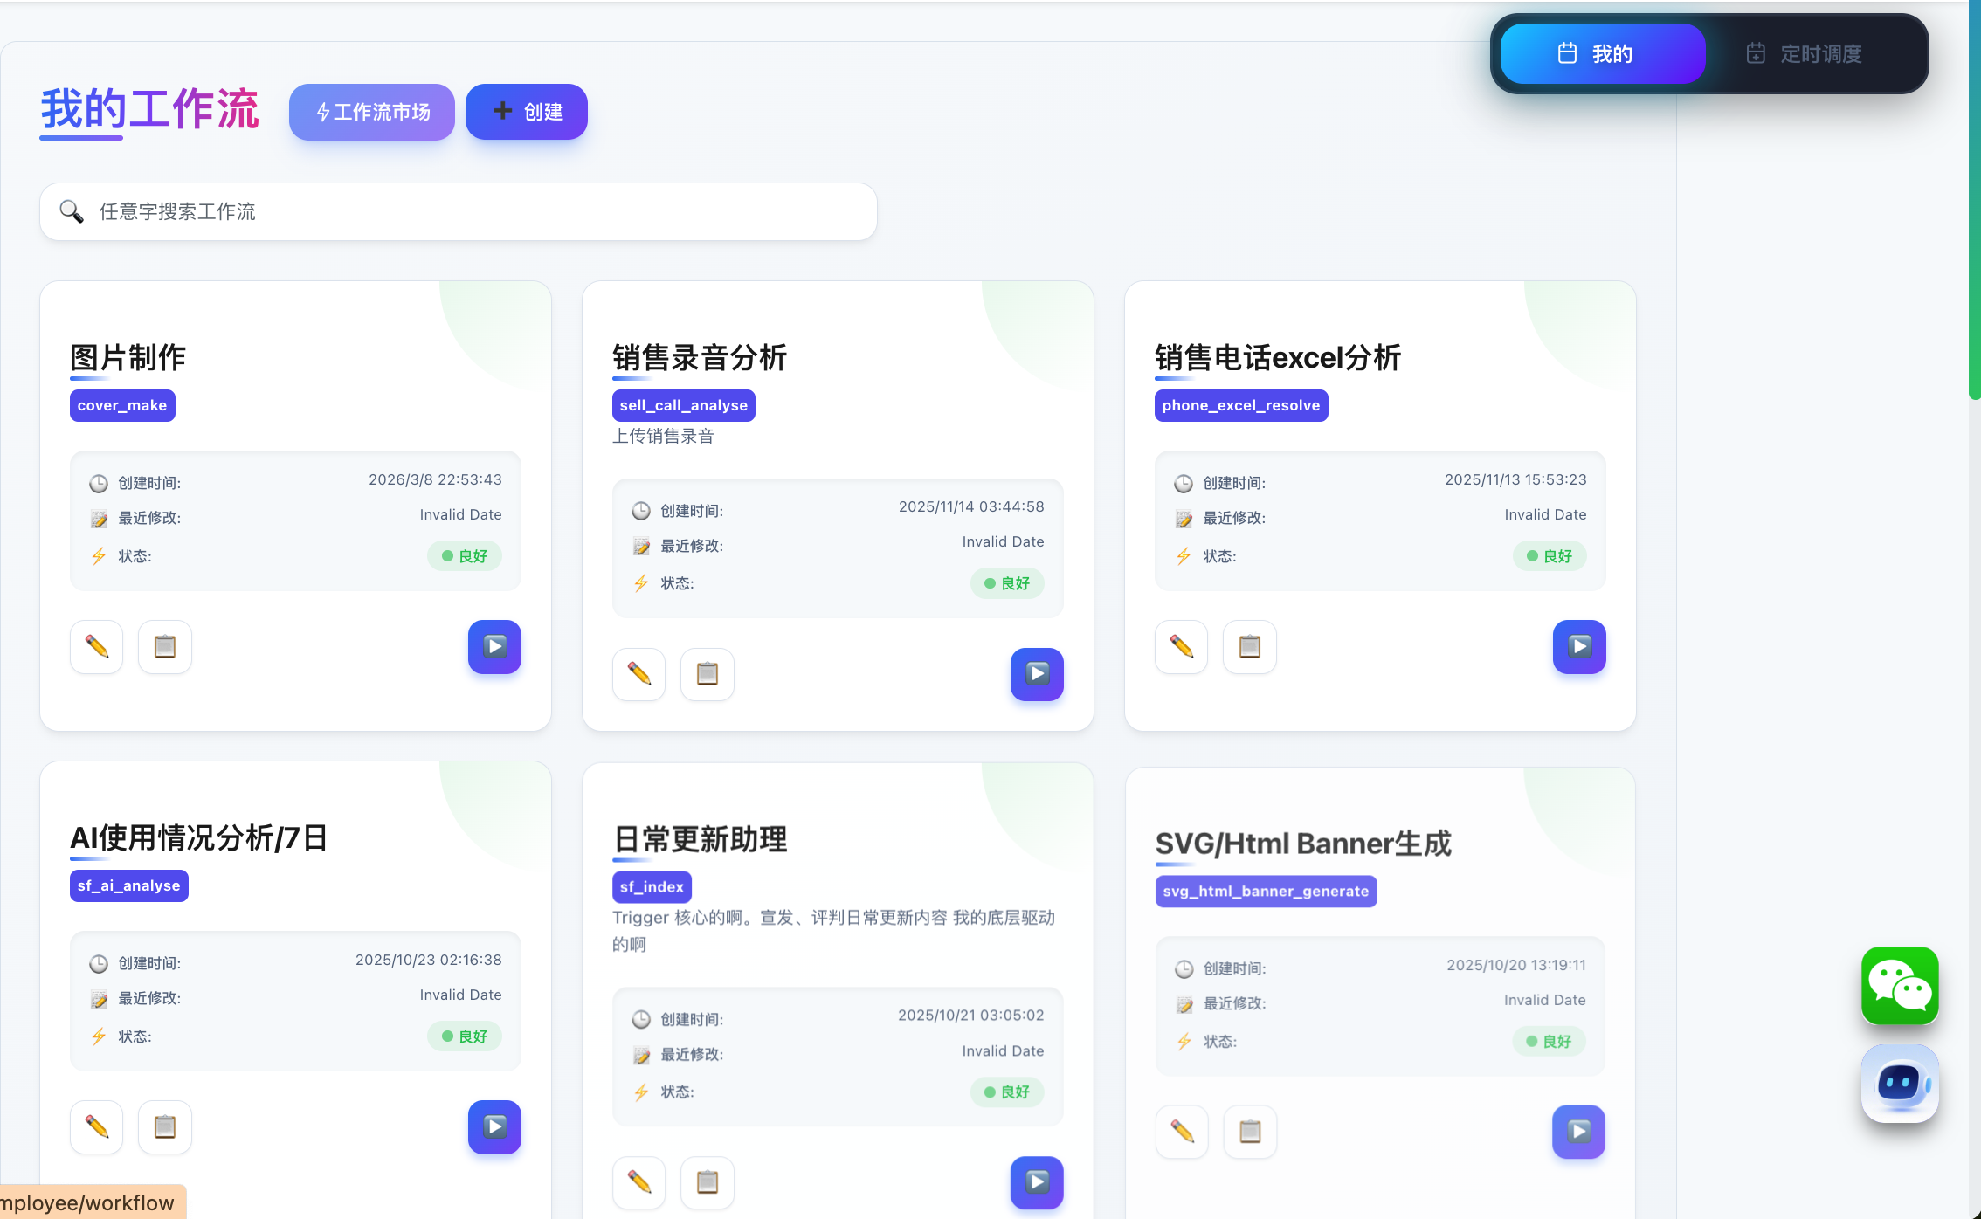
Task: Edit the AI使用情况分析/7日 workflow
Action: tap(97, 1127)
